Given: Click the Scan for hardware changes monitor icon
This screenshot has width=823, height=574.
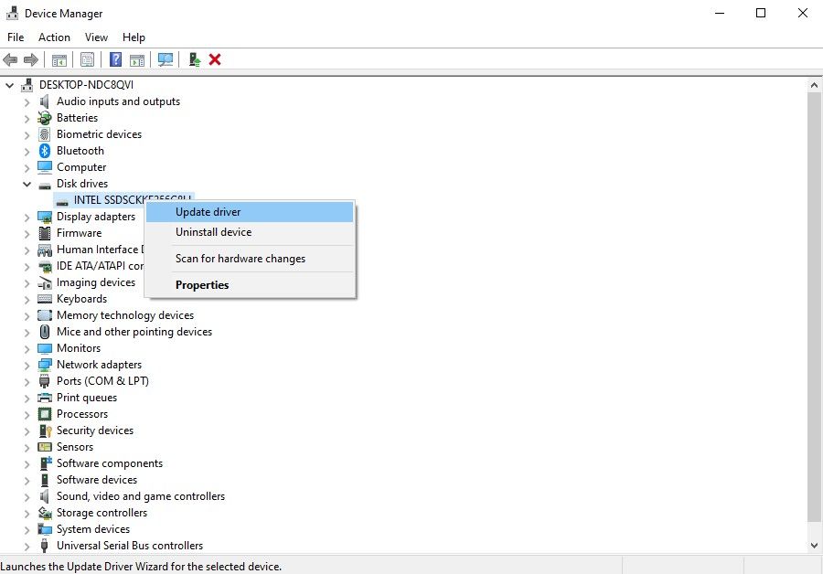Looking at the screenshot, I should [166, 59].
